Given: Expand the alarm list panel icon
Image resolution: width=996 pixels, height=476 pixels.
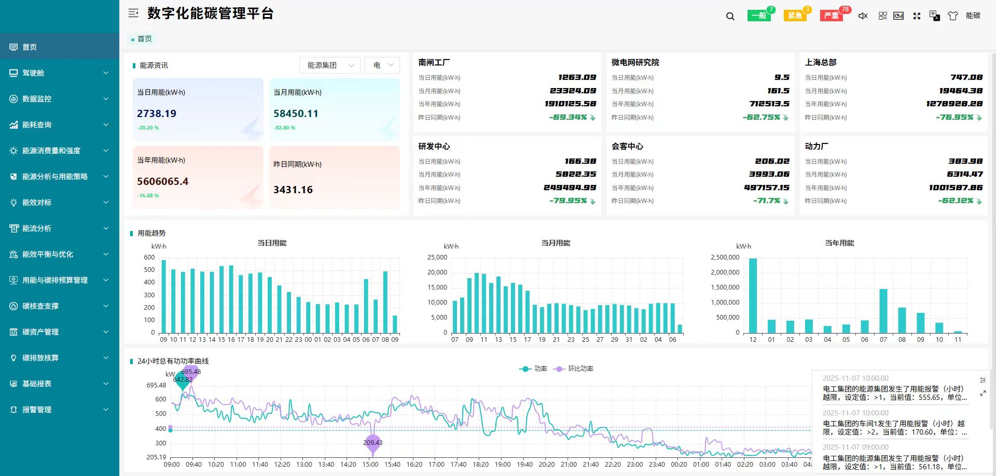Looking at the screenshot, I should click(x=983, y=394).
